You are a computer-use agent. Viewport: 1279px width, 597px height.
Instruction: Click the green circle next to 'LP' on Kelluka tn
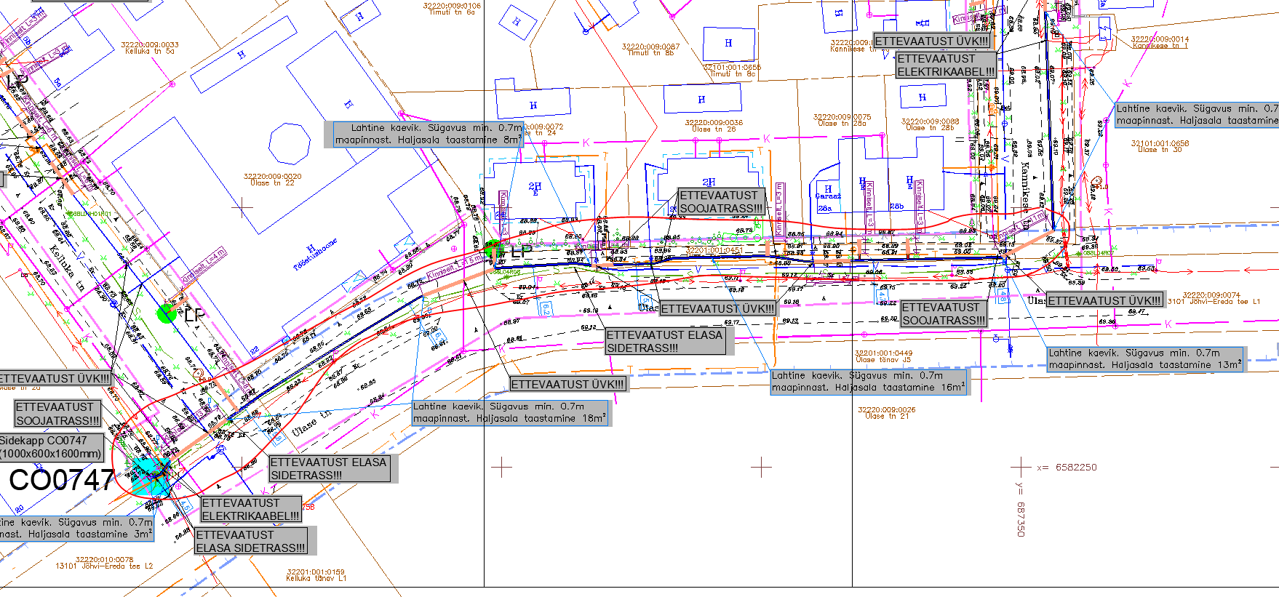point(167,313)
